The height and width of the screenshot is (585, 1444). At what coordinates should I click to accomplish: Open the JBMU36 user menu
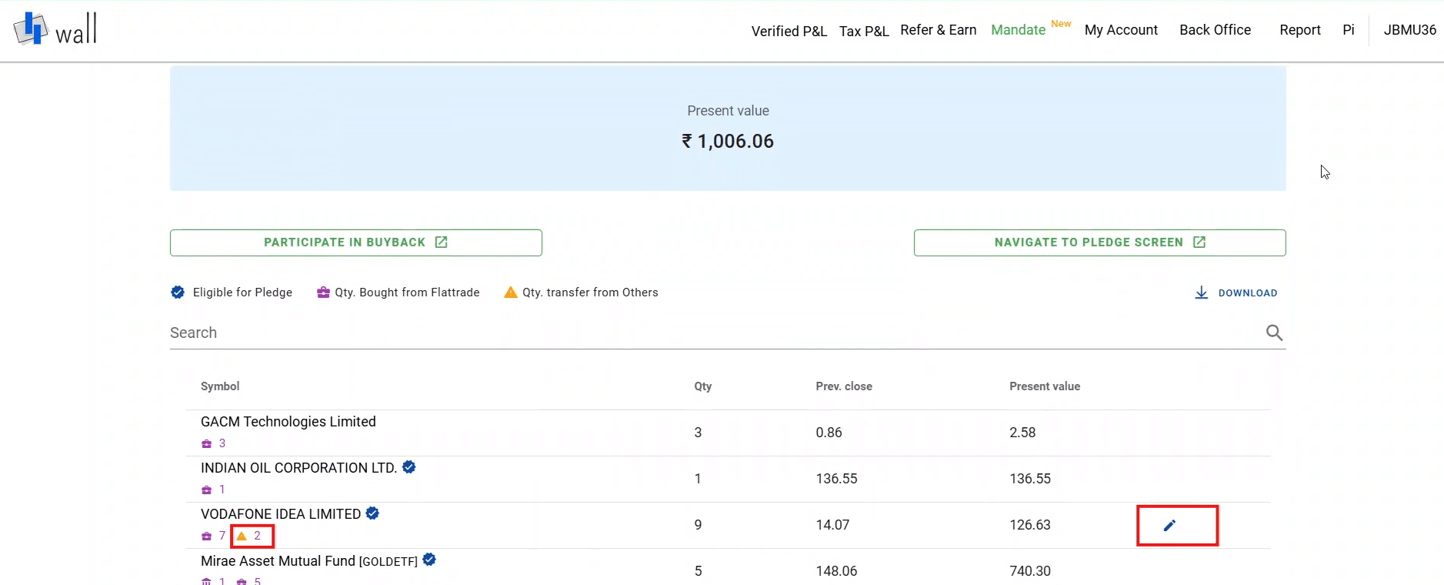(x=1410, y=30)
